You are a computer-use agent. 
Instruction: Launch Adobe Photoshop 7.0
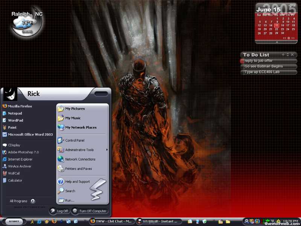tap(23, 152)
